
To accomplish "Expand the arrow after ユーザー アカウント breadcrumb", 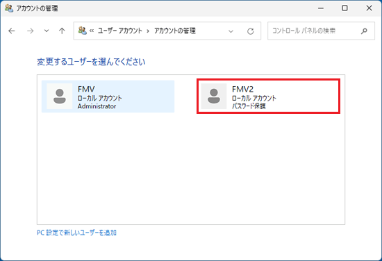I will (148, 31).
